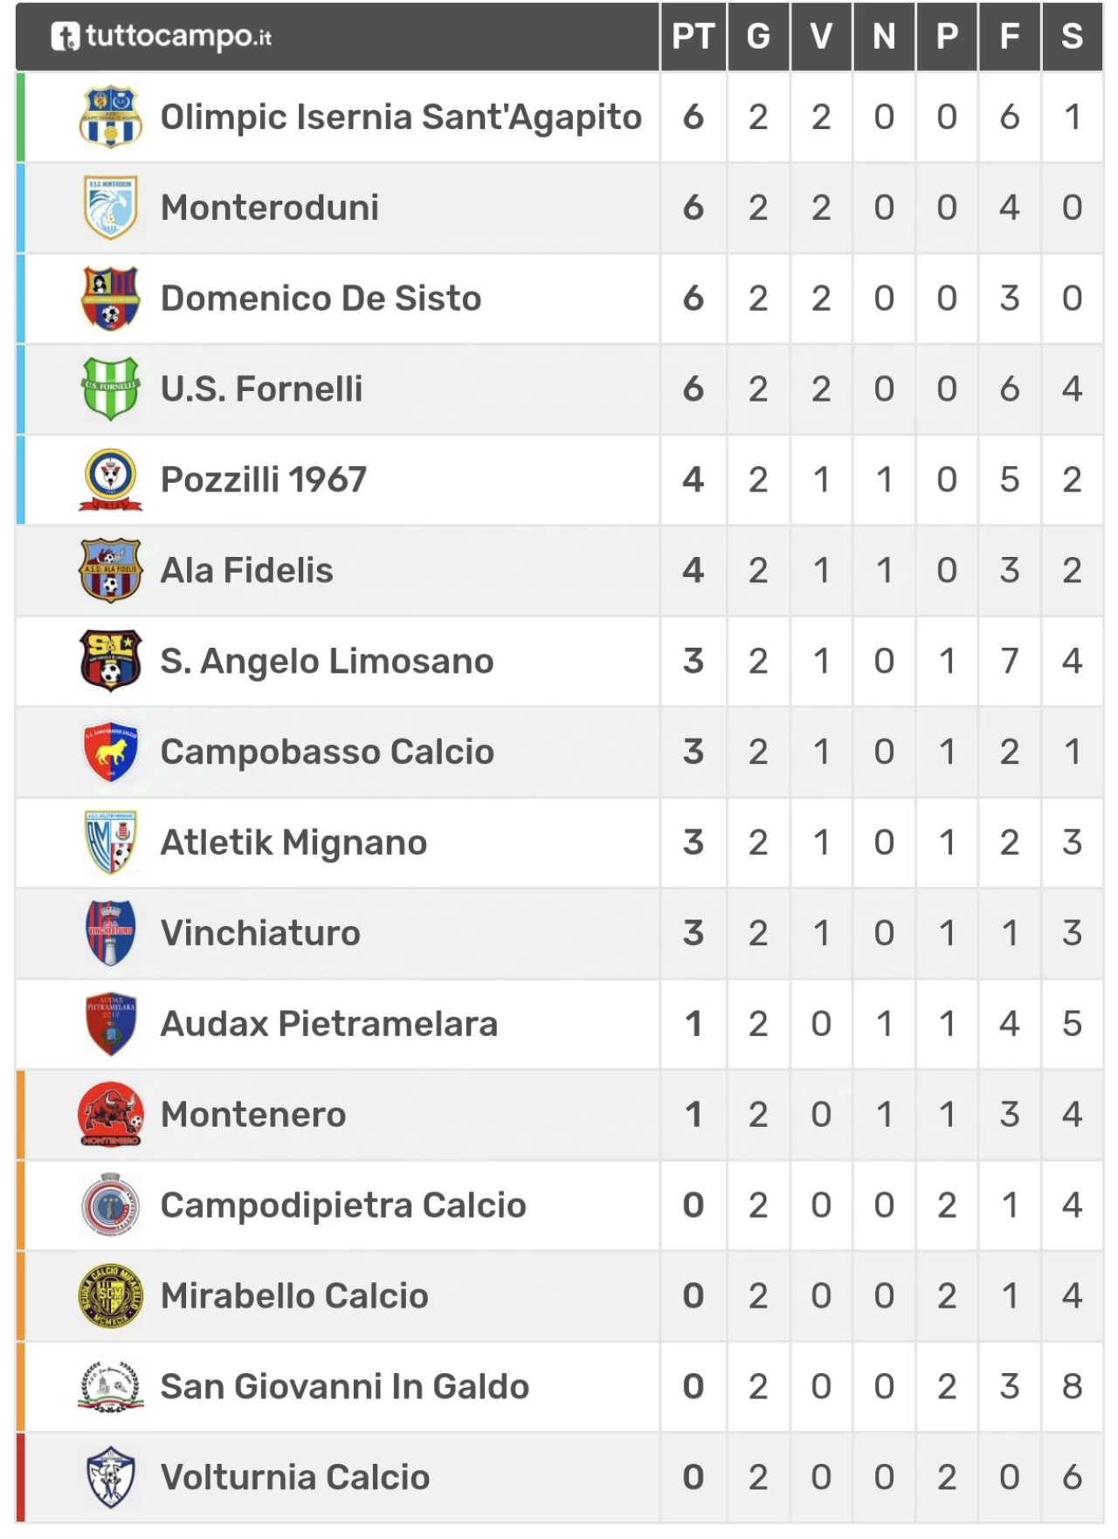Click the Vinchiaturo tower badge
This screenshot has width=1118, height=1539.
pyautogui.click(x=111, y=933)
